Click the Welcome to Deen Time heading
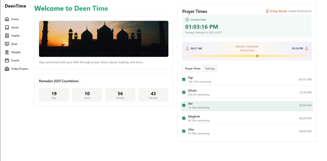327x161 pixels. click(71, 9)
